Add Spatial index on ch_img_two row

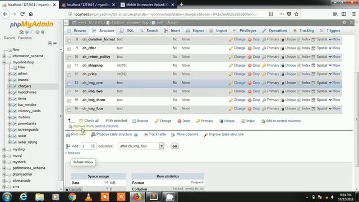319,91
